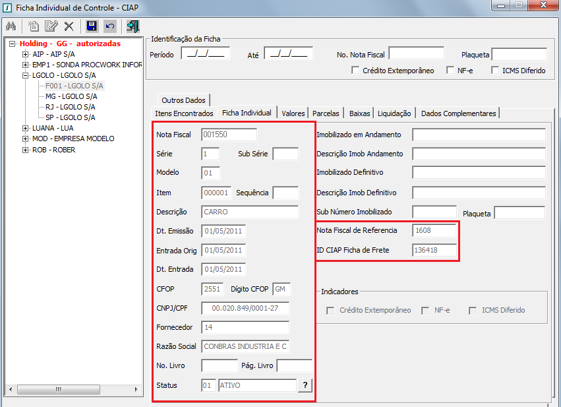Click the new record document icon
561x407 pixels.
pos(33,26)
